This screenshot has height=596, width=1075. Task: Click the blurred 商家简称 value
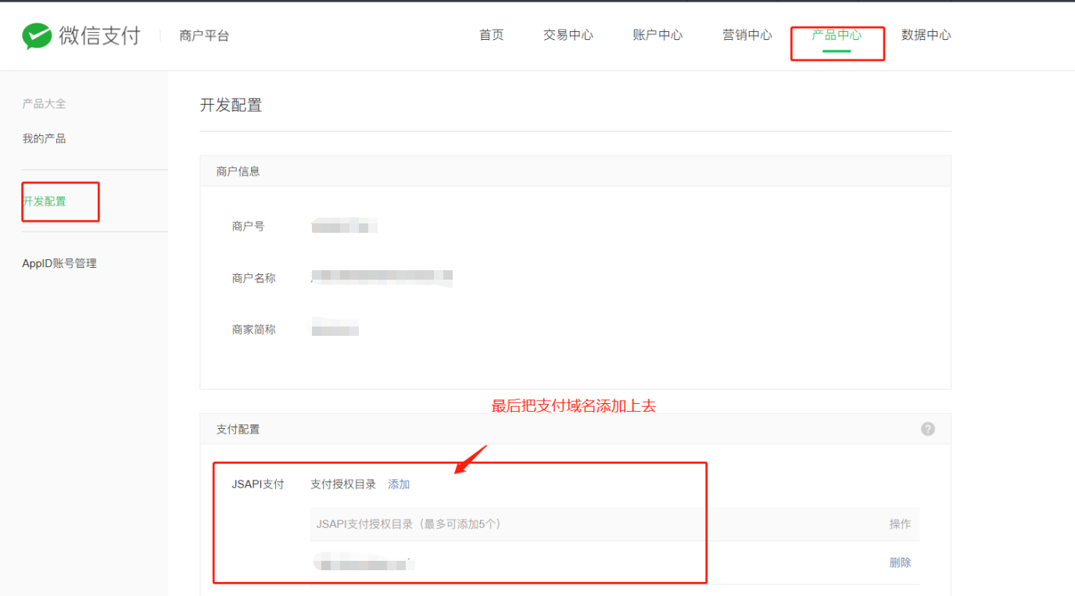335,327
